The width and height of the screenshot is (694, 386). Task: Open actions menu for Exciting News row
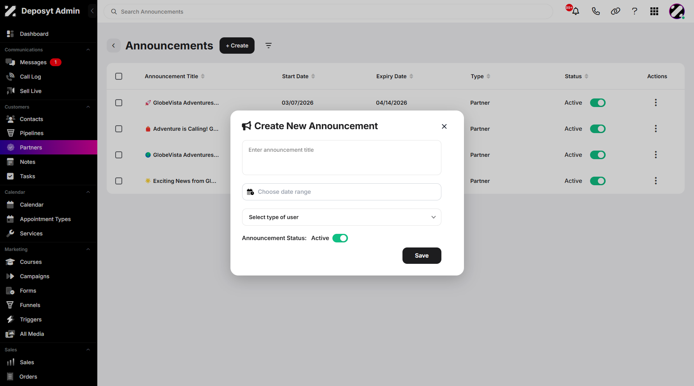[656, 181]
